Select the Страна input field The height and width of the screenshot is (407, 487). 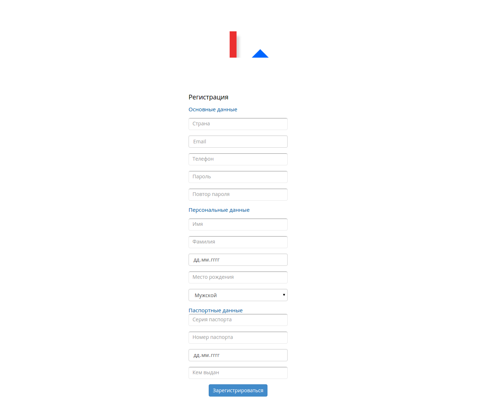tap(238, 124)
